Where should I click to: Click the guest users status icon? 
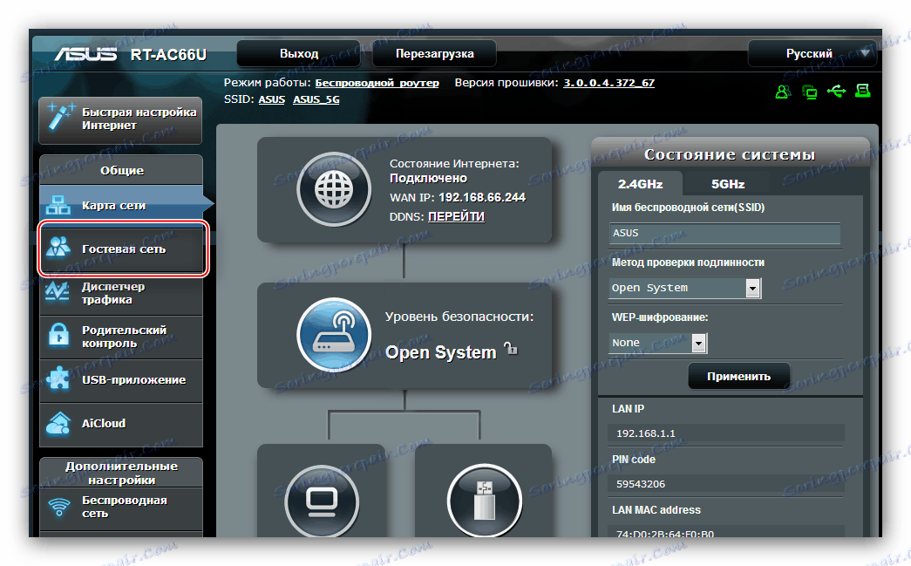pyautogui.click(x=783, y=92)
